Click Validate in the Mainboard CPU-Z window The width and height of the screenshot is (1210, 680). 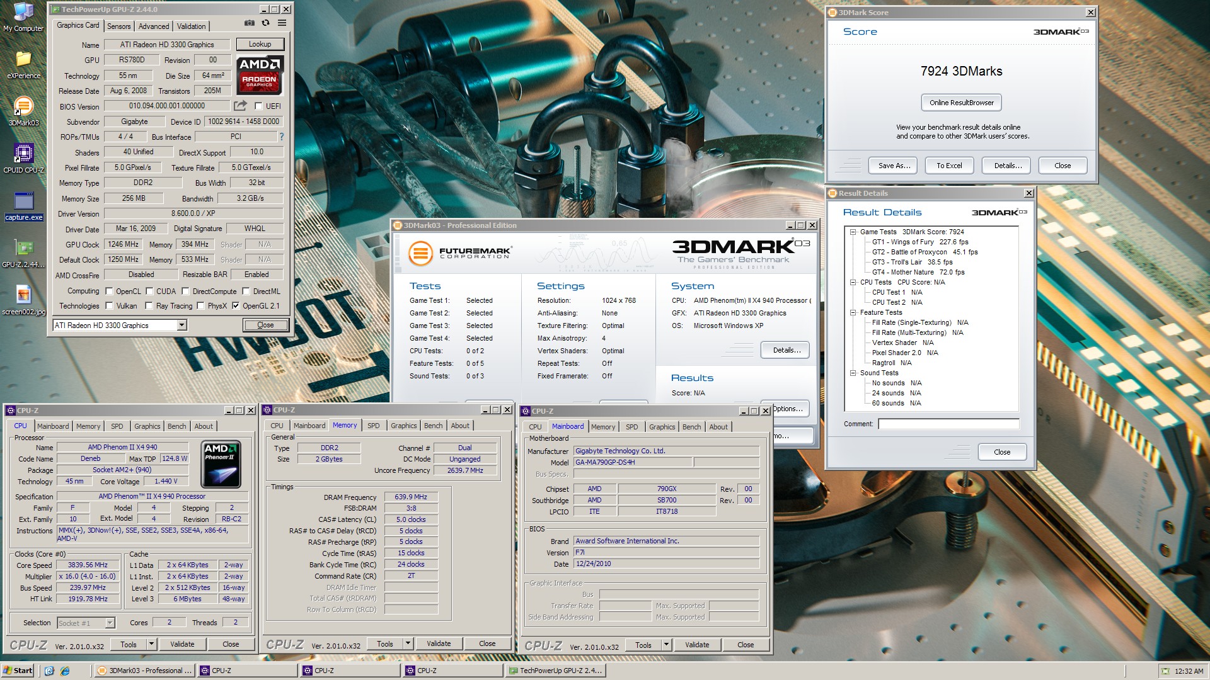pyautogui.click(x=697, y=645)
